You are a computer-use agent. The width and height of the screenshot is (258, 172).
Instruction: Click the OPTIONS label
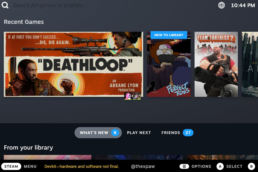(201, 166)
